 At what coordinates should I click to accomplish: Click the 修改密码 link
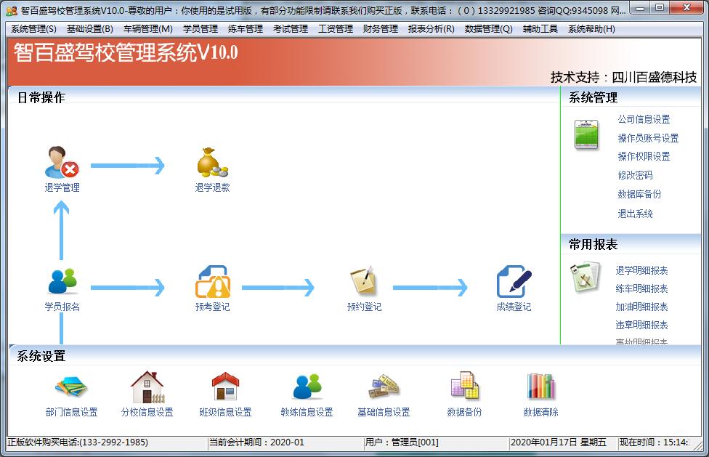(x=636, y=175)
